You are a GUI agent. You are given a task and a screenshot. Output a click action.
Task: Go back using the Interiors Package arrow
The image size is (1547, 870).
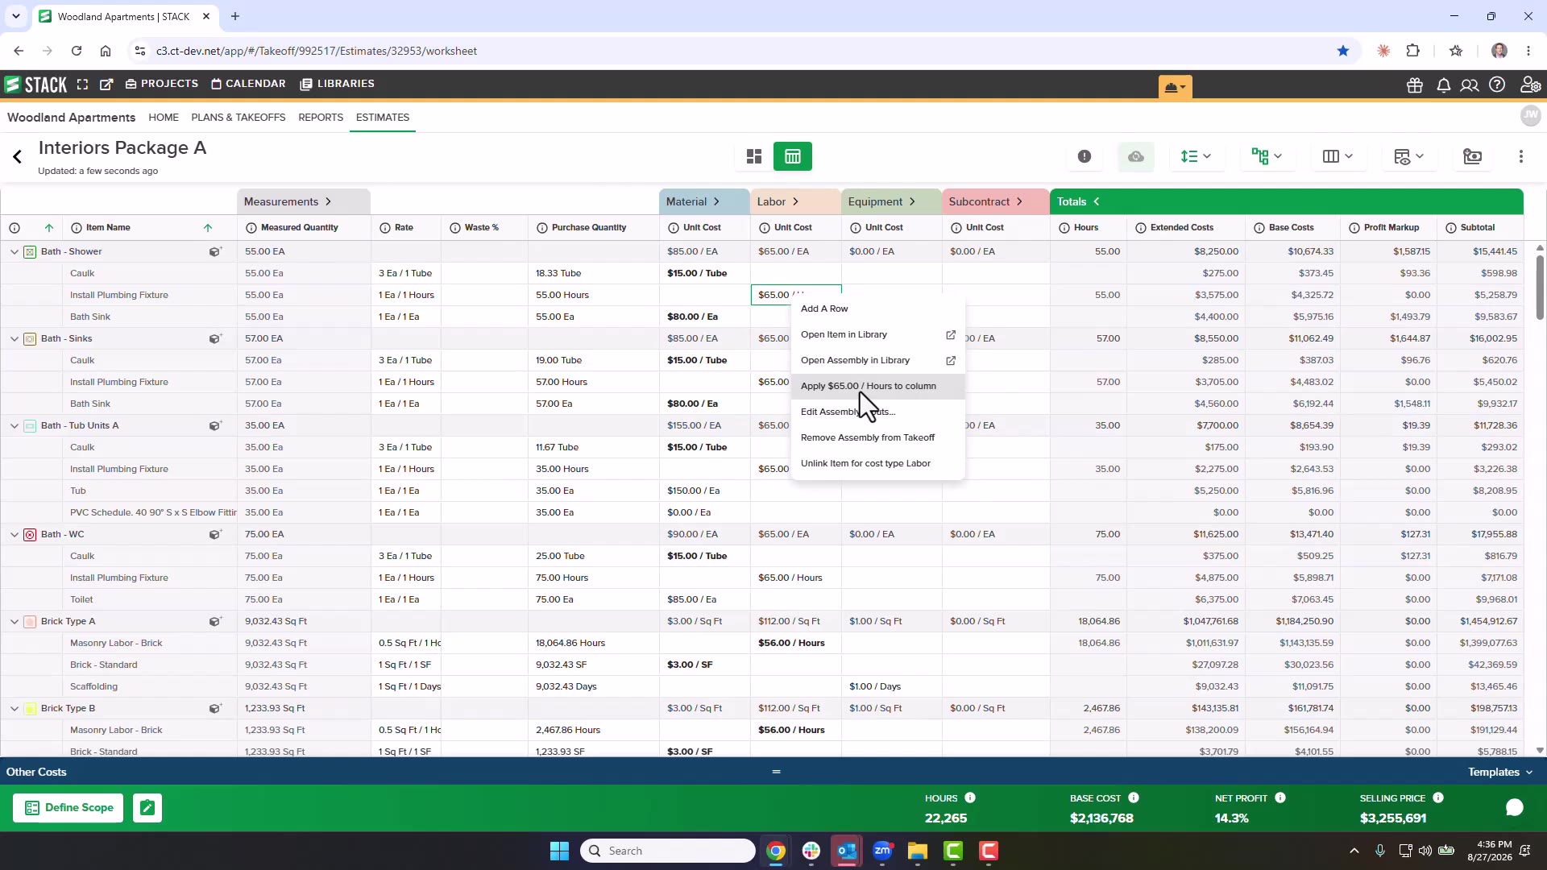(x=17, y=156)
